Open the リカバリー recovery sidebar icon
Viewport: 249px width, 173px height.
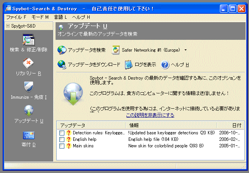point(28,63)
